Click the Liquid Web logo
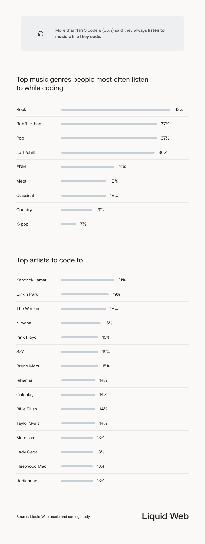Viewport: 205px width, 544px height. 165,516
